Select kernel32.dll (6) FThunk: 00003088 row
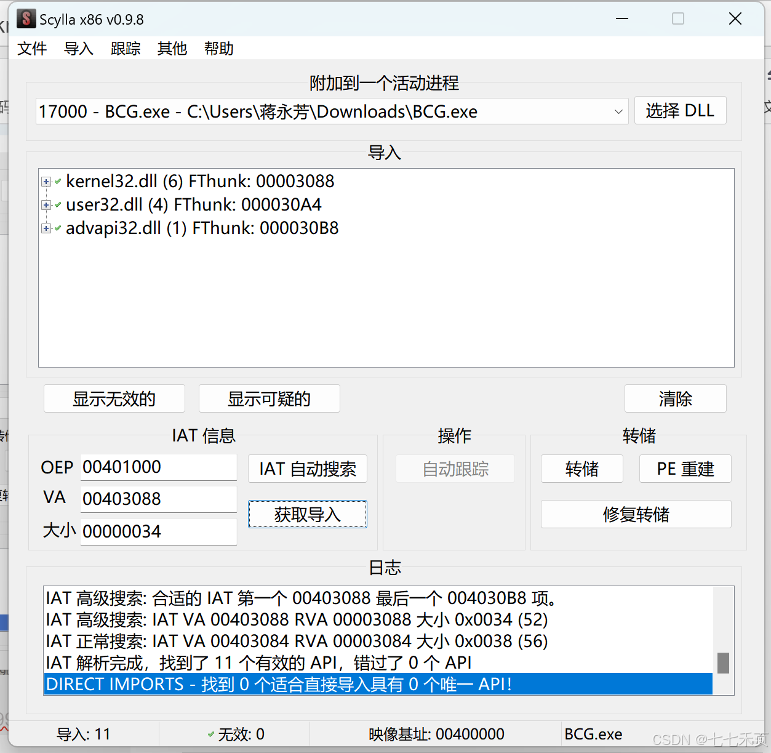Viewport: 771px width, 753px height. (x=200, y=181)
